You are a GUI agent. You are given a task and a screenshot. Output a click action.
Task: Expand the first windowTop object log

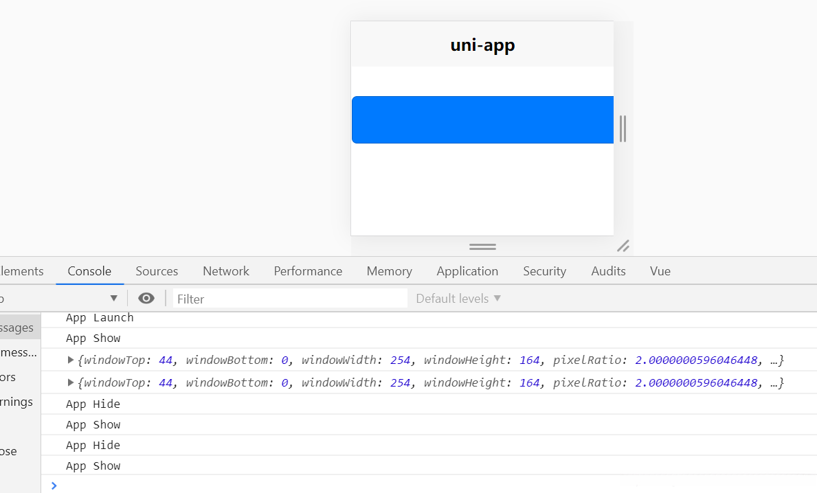pos(71,360)
